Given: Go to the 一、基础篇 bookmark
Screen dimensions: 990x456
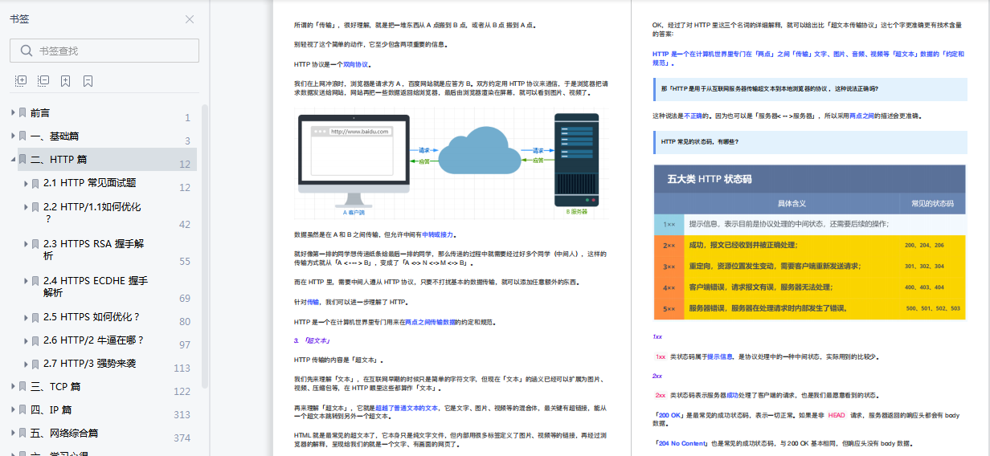Looking at the screenshot, I should pyautogui.click(x=55, y=136).
